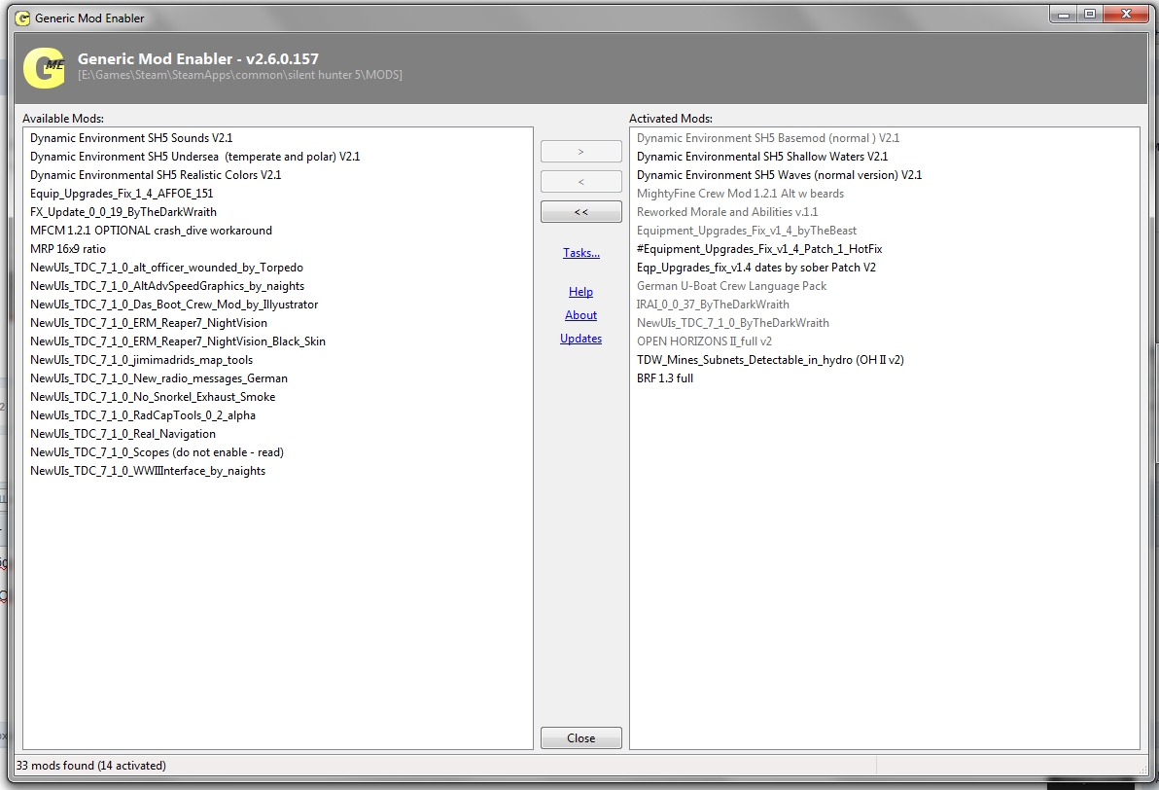1159x790 pixels.
Task: Click the Generic Mod Enabler title bar icon
Action: (23, 18)
